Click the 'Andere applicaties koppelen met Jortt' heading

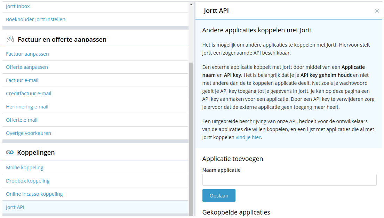pos(257,30)
